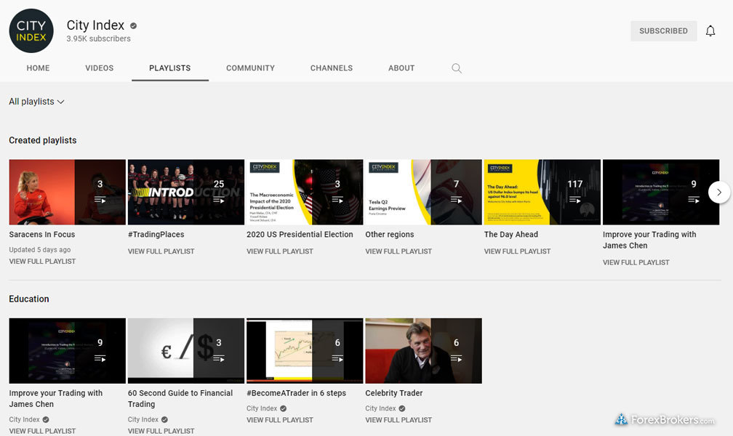Click the notification bell icon

coord(710,31)
